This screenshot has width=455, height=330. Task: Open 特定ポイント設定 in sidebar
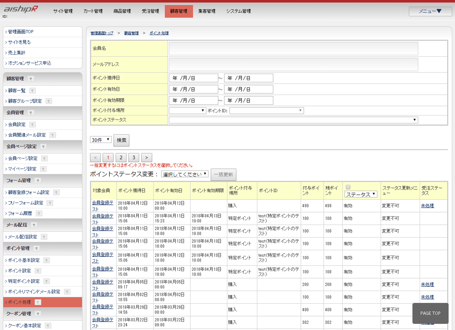click(x=24, y=282)
